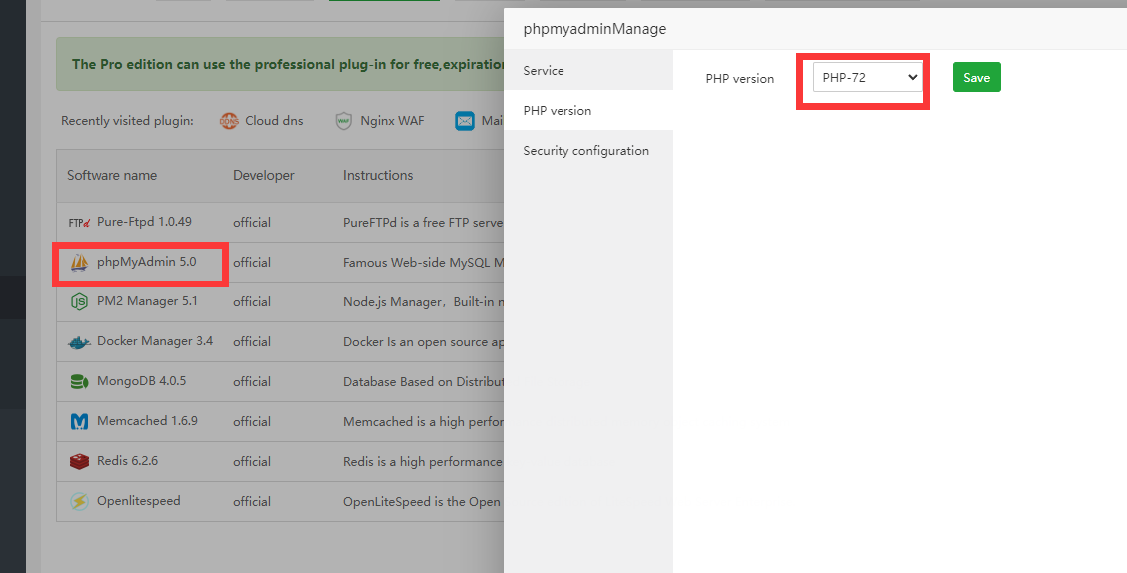Open the Memcached 1.6.9 entry
Image resolution: width=1127 pixels, height=573 pixels.
pos(147,421)
